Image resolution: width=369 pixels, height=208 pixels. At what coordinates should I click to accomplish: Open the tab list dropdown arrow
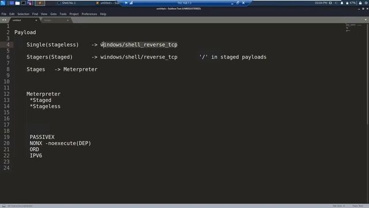pyautogui.click(x=366, y=20)
